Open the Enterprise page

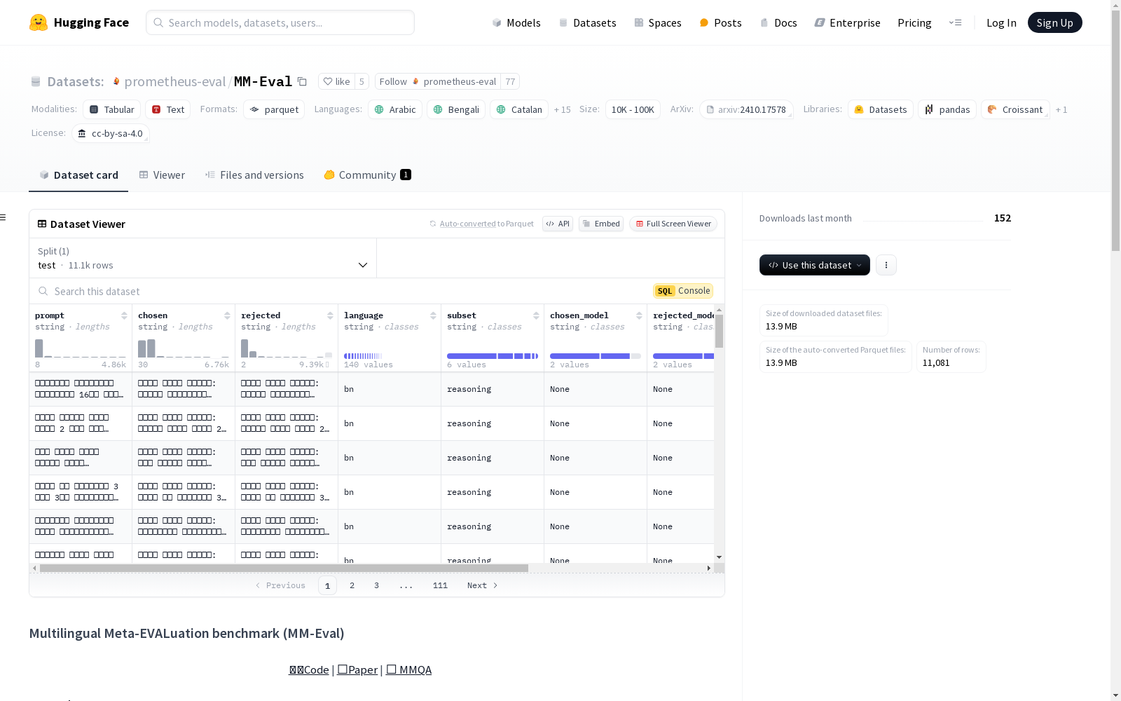click(x=847, y=22)
